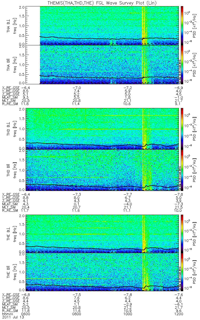Click the "0600" time tick label
This screenshot has height=320, width=200.
click(x=25, y=314)
